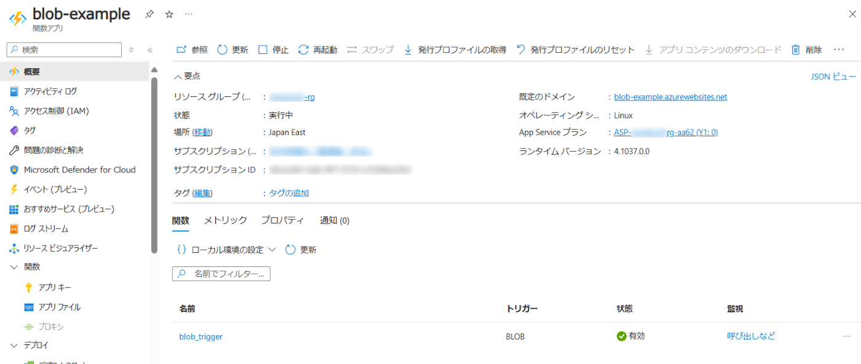Click 発行プロファイルの取得 download button
This screenshot has width=861, height=364.
[x=454, y=50]
